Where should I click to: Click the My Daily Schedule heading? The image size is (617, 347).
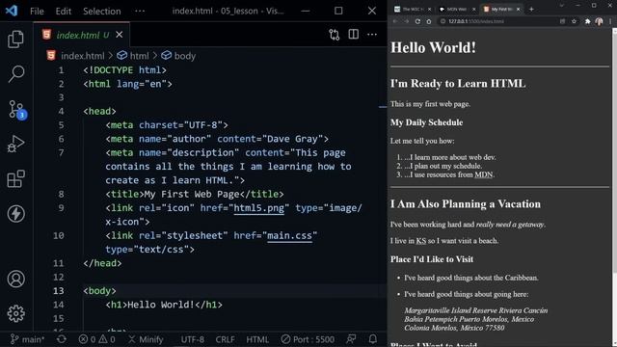pos(426,122)
